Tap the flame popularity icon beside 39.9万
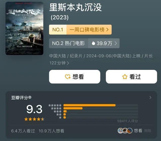The image size is (161, 141). (x=93, y=43)
